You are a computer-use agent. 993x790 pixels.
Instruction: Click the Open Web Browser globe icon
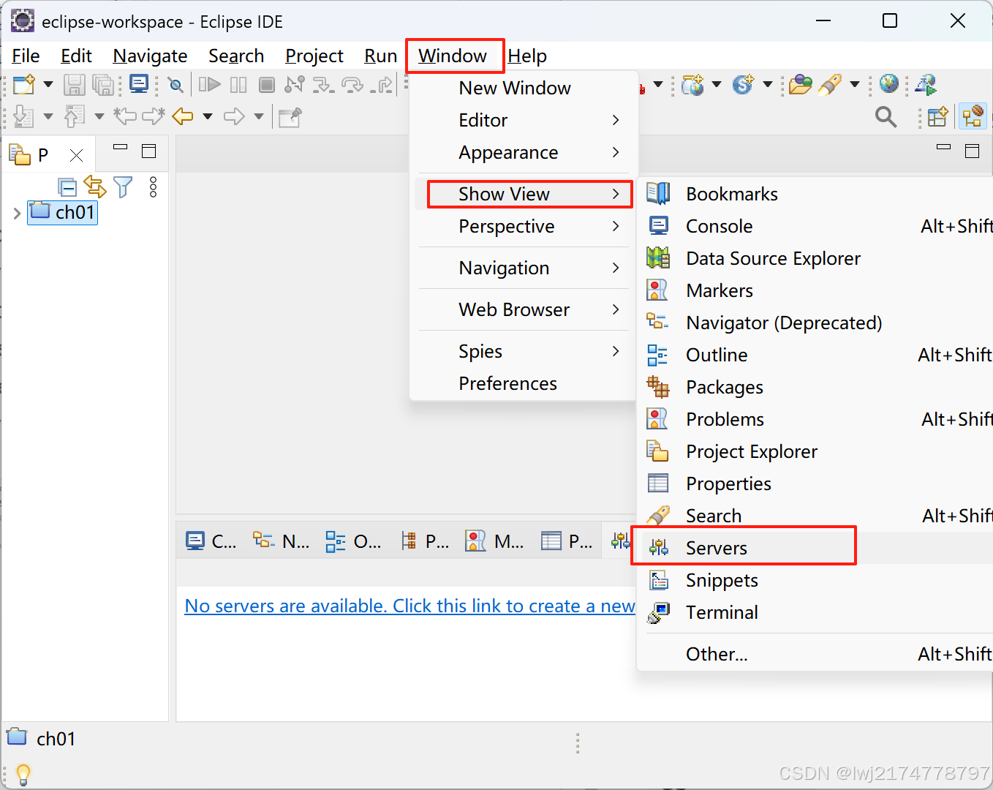click(x=889, y=84)
